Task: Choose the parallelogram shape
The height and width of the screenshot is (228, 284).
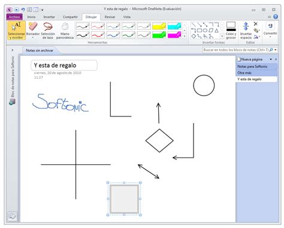Action: click(x=211, y=30)
